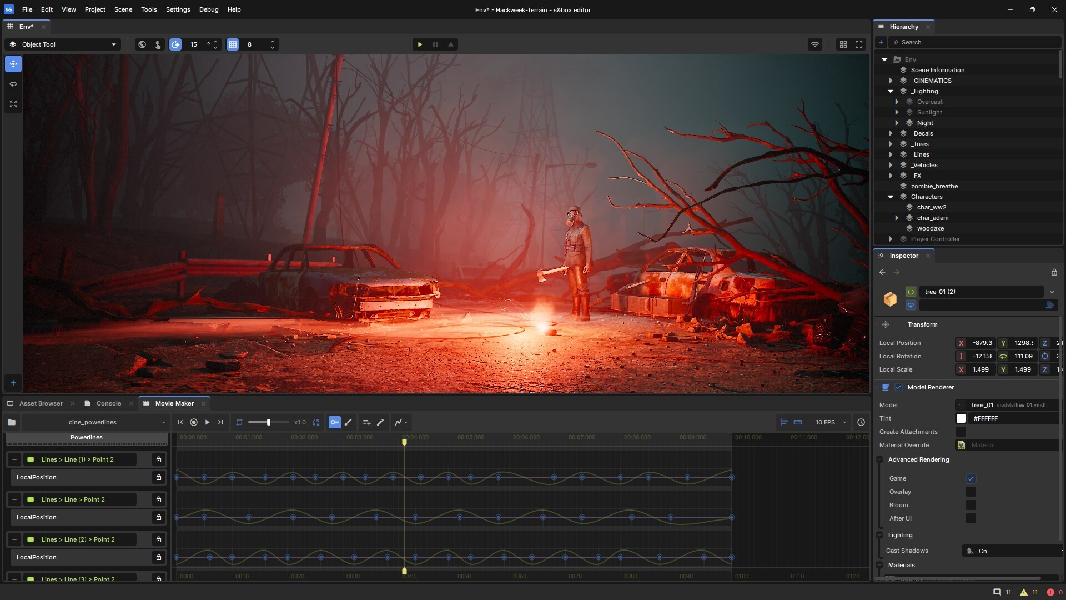Select the char_adam object in the Hierarchy
1066x600 pixels.
click(x=934, y=218)
